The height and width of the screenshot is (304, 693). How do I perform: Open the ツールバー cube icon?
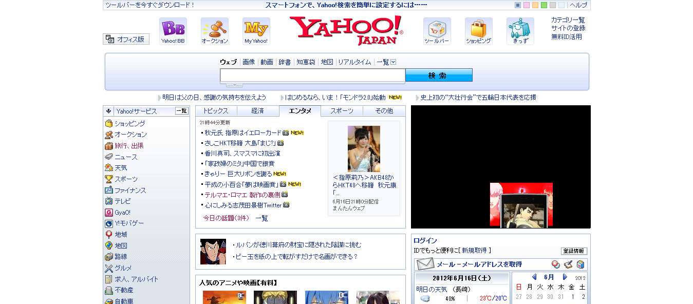click(437, 31)
